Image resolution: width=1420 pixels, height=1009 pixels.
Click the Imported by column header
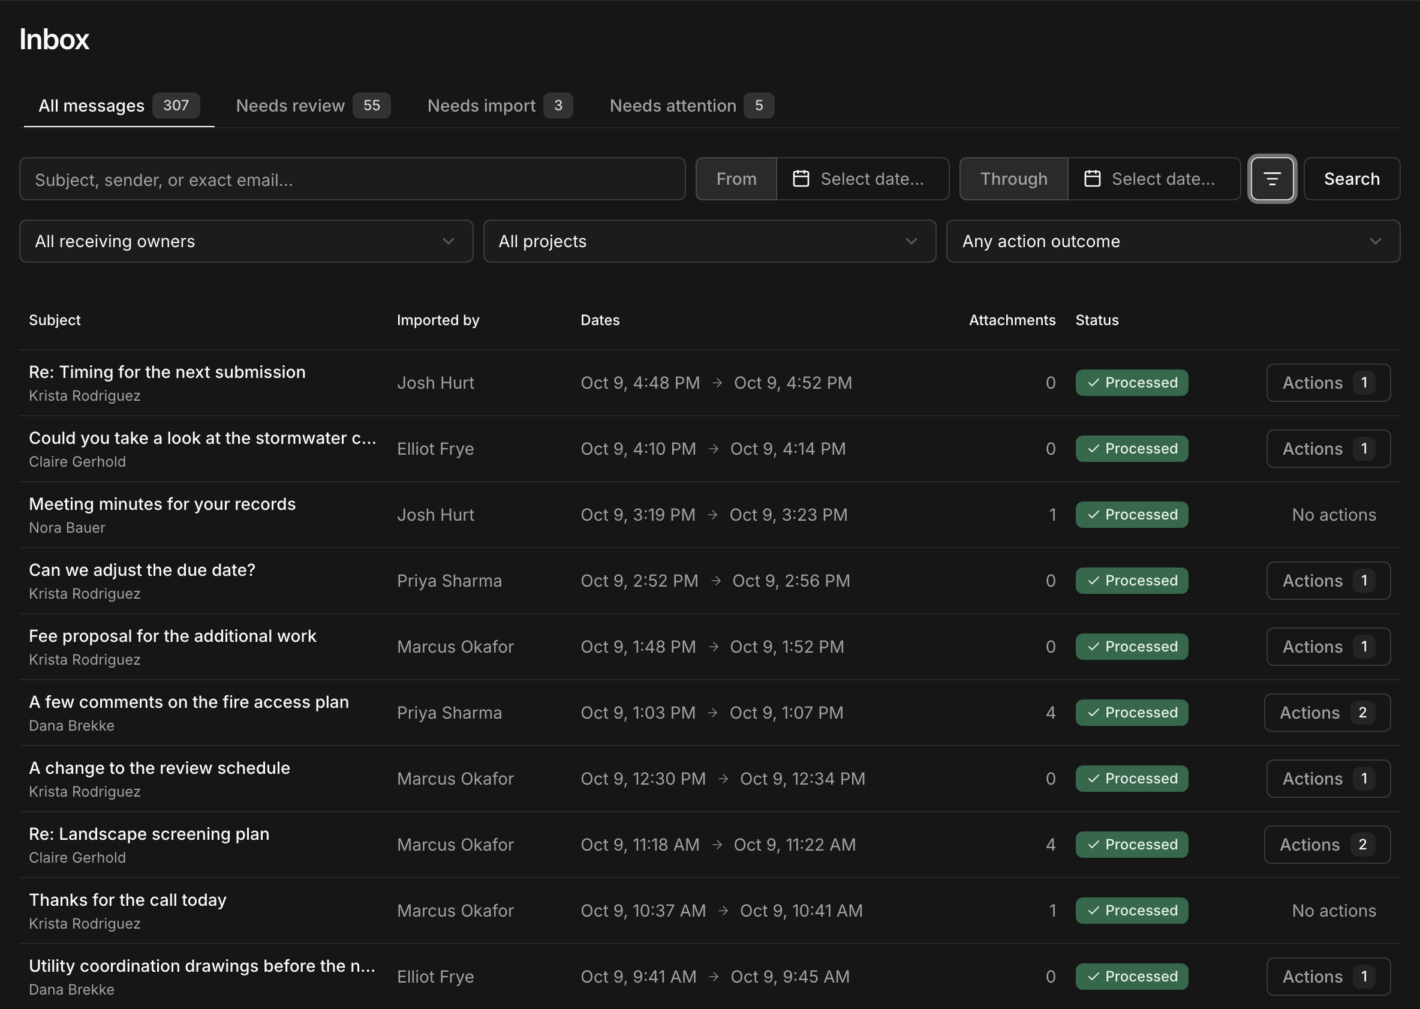pos(438,320)
